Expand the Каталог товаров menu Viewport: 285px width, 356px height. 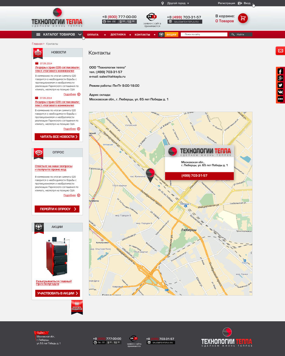(57, 35)
